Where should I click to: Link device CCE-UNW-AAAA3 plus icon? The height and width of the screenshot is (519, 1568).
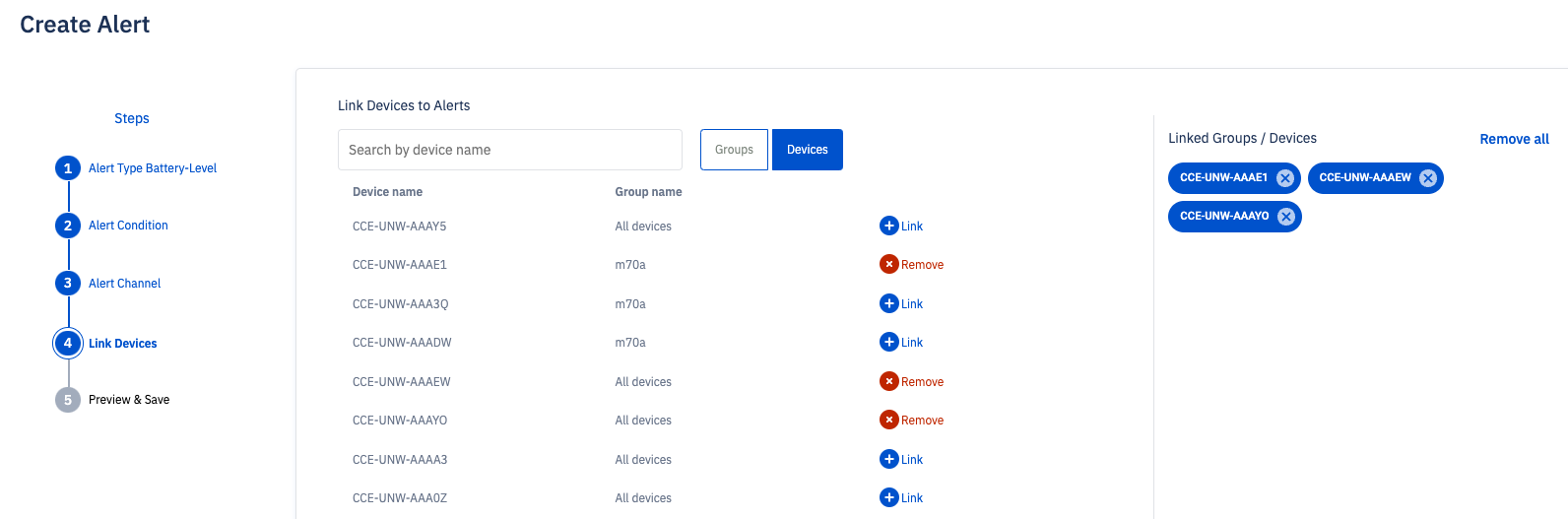click(x=888, y=459)
